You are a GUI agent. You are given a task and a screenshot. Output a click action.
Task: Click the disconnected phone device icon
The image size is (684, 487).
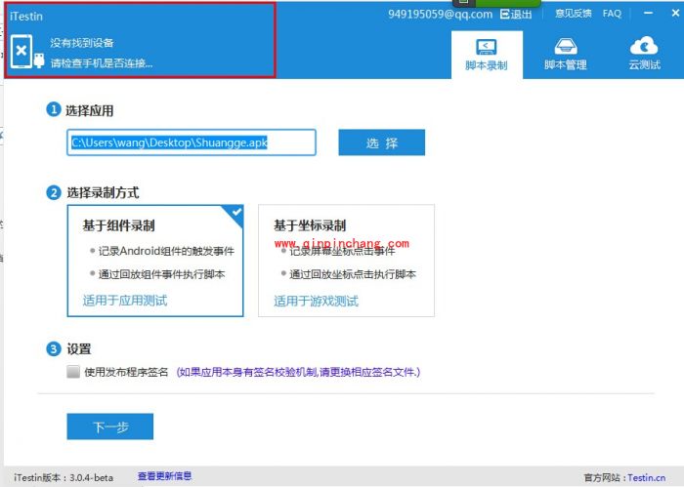click(21, 52)
